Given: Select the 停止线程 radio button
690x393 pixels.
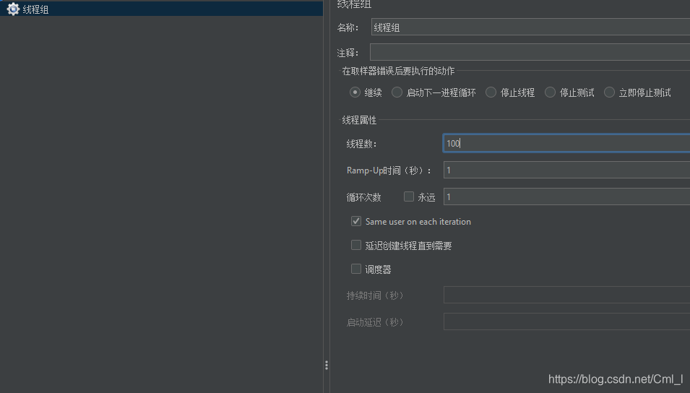Looking at the screenshot, I should click(x=491, y=92).
